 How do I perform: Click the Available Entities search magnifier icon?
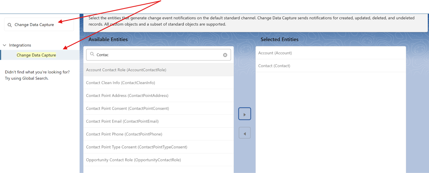92,54
